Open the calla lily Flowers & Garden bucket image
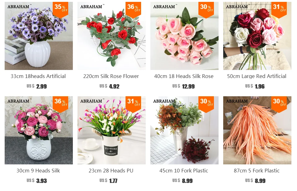 [x=112, y=130]
